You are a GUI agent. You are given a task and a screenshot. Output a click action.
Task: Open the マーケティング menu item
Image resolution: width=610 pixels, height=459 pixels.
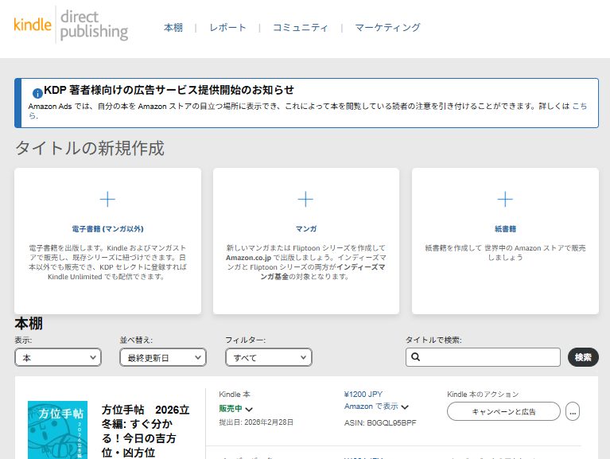[x=387, y=28]
